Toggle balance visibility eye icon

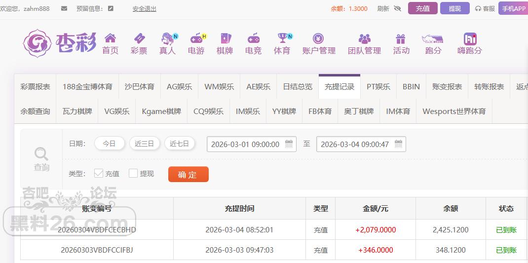398,9
